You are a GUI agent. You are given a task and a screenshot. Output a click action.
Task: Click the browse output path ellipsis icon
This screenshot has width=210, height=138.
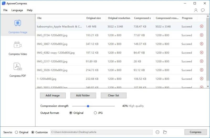click(157, 132)
